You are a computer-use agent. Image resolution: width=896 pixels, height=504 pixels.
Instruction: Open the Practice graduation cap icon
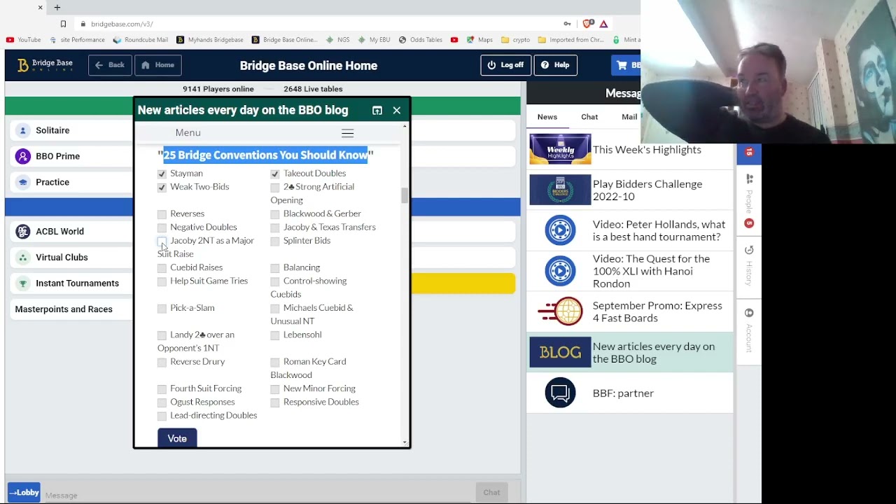coord(23,182)
